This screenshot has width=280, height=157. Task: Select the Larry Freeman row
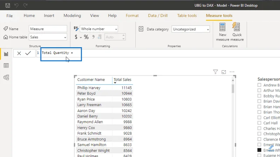coord(104,105)
